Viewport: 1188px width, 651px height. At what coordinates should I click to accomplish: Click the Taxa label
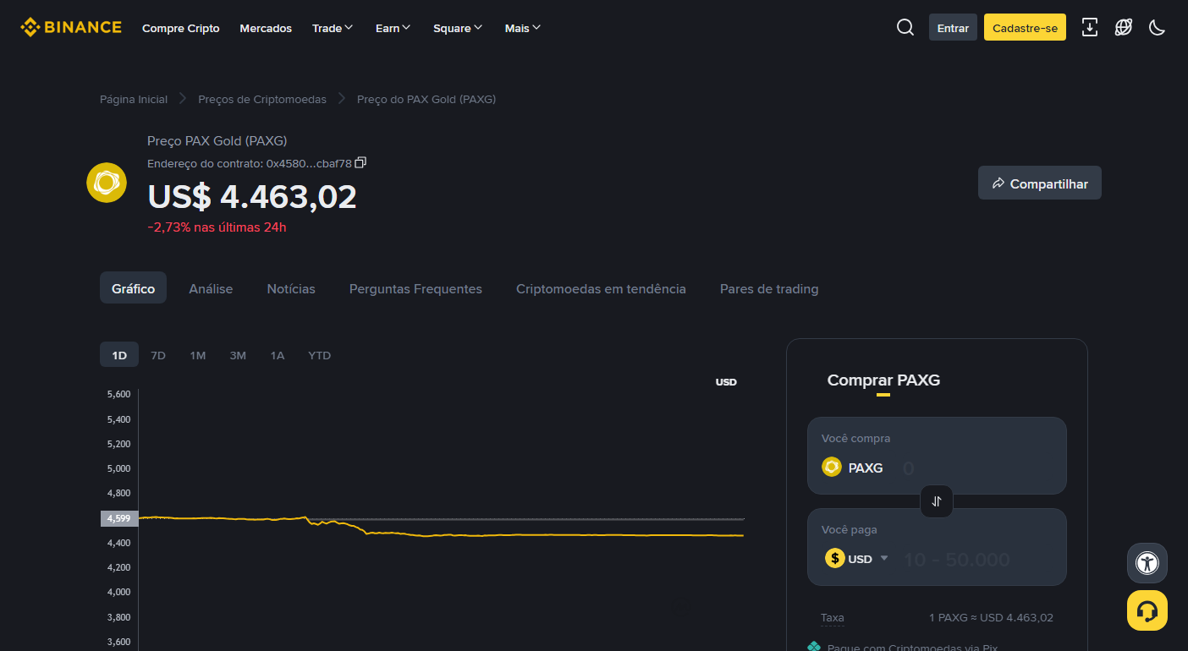point(833,617)
